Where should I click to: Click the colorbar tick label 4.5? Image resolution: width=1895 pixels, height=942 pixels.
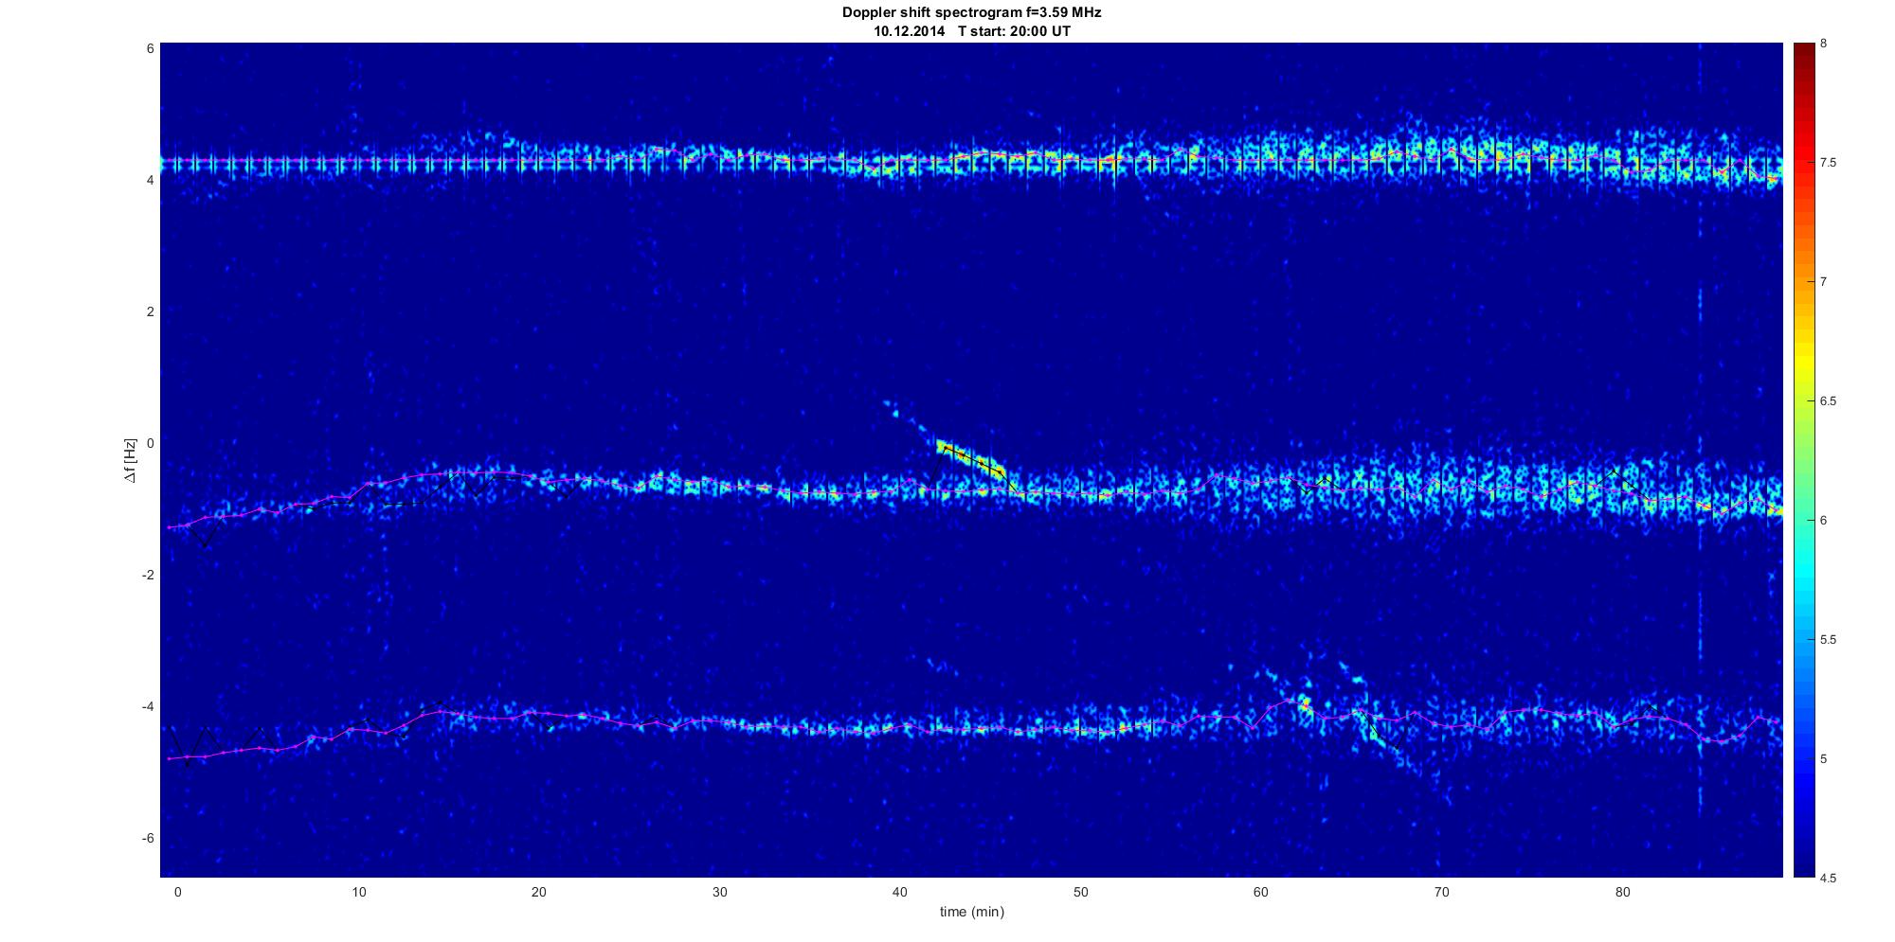point(1828,878)
